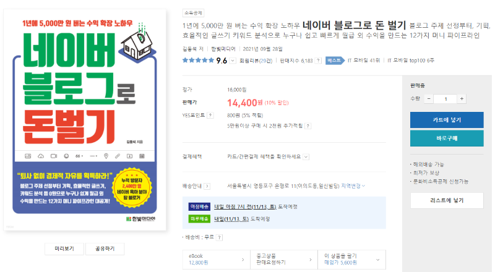Click the 미리보기 button under cover

coord(64,249)
